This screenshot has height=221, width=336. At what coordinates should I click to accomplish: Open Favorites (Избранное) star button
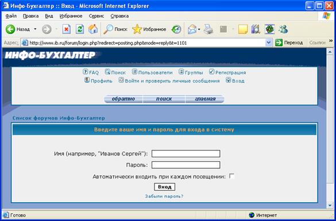pos(149,29)
